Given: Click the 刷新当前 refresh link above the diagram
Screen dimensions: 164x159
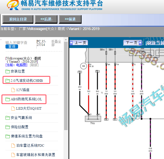Looking at the screenshot, I should [155, 43].
